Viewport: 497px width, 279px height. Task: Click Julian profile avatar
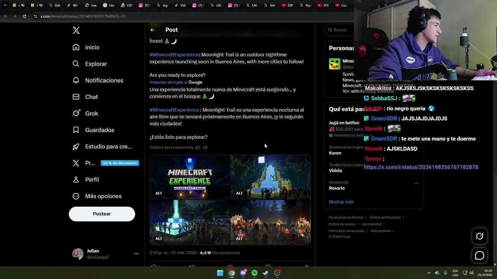tap(78, 254)
